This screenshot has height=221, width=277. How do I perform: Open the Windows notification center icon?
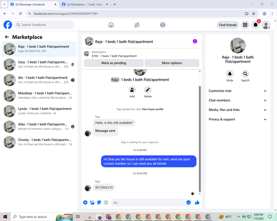click(270, 217)
